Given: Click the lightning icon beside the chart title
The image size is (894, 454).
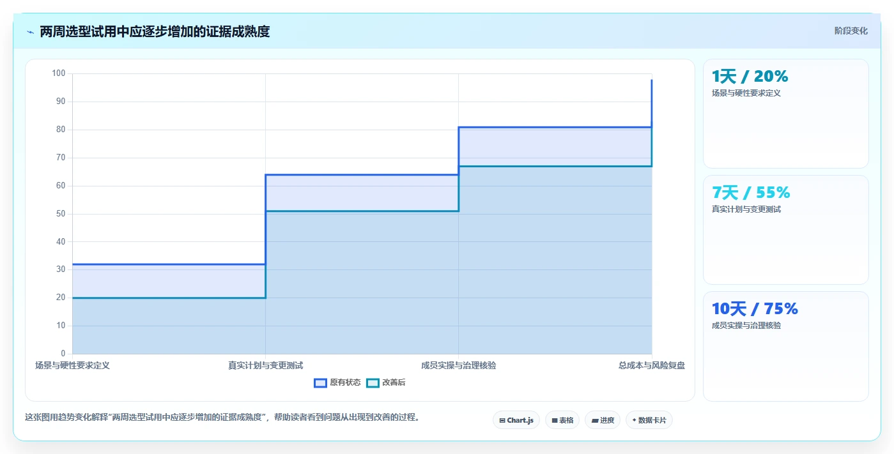Looking at the screenshot, I should (30, 32).
